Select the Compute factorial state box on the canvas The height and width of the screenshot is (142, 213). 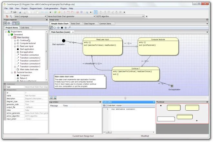point(158,46)
